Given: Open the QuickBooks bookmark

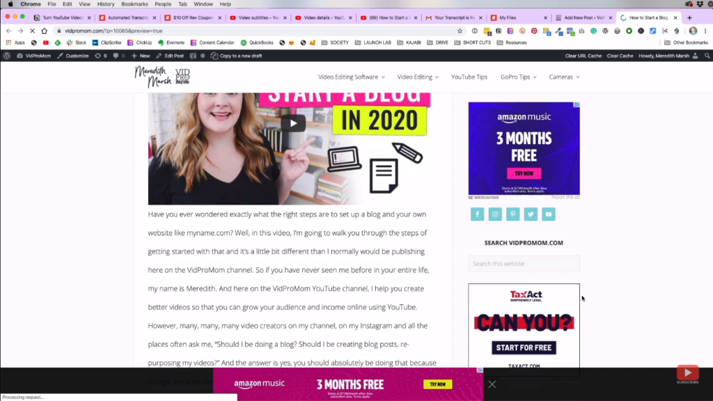Looking at the screenshot, I should [257, 42].
